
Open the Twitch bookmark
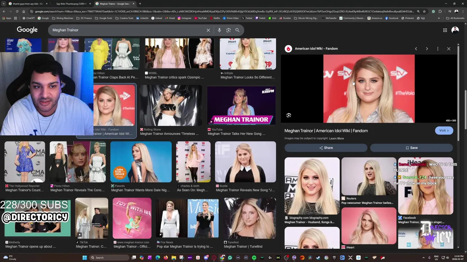pos(261,18)
